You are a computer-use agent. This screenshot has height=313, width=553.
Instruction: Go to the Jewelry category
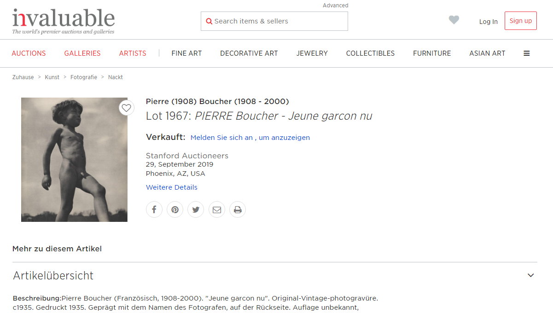click(312, 53)
